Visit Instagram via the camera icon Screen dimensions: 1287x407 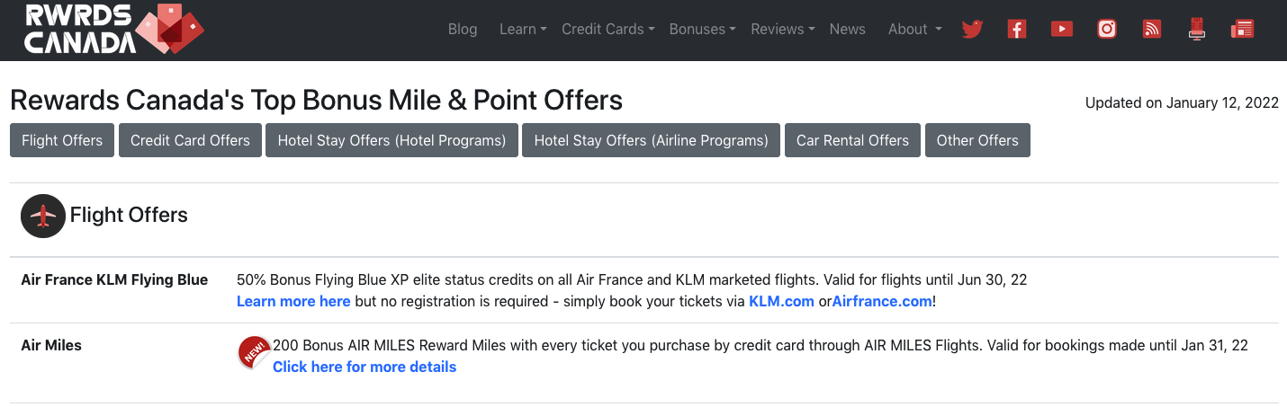[1107, 29]
